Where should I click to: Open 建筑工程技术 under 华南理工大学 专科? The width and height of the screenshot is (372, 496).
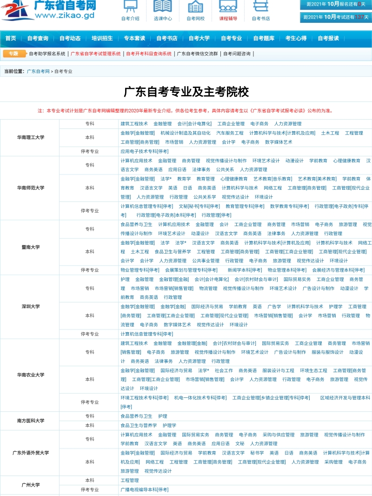click(x=134, y=124)
